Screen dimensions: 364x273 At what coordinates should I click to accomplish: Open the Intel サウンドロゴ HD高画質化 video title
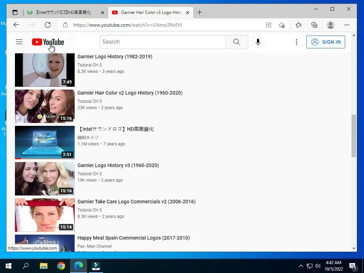[116, 129]
